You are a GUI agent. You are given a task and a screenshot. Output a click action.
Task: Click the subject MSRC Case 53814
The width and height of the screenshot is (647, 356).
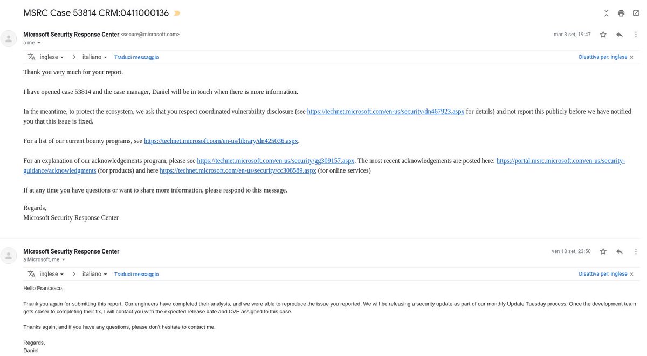[x=96, y=13]
